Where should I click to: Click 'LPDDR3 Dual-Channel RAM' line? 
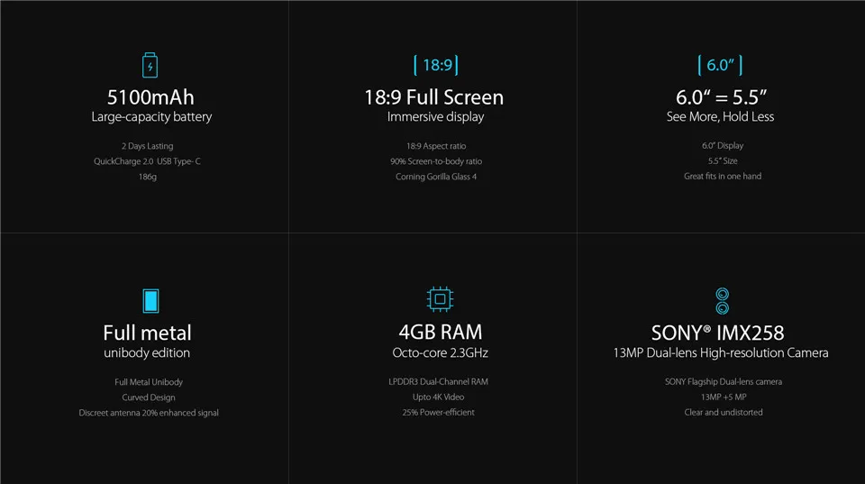click(x=438, y=381)
